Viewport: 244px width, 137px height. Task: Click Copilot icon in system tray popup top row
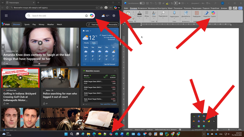pyautogui.click(x=204, y=116)
